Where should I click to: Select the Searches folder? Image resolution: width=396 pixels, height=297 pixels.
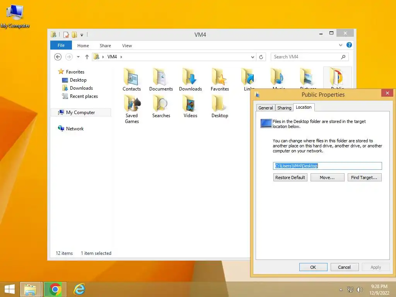click(x=161, y=106)
